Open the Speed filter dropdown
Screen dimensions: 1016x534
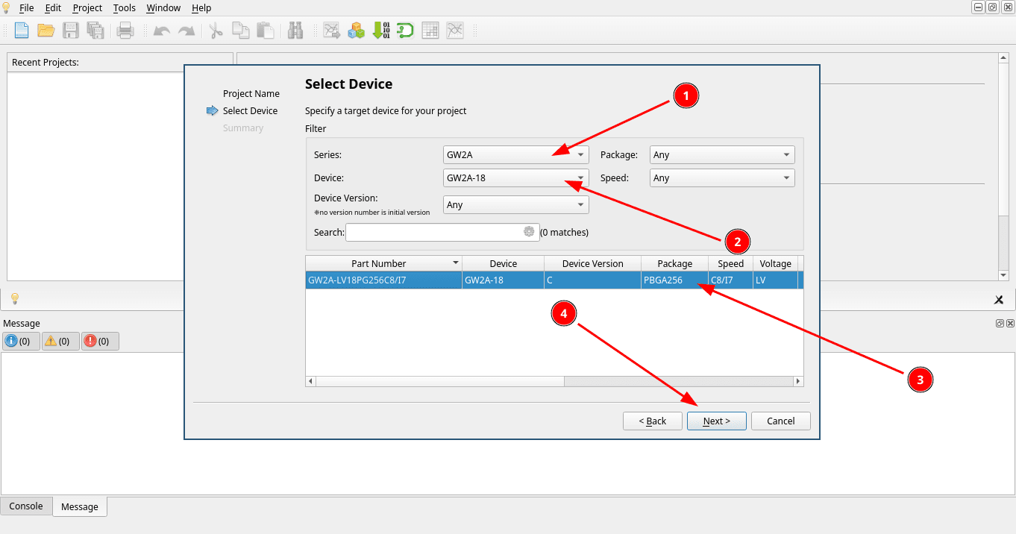(x=722, y=178)
